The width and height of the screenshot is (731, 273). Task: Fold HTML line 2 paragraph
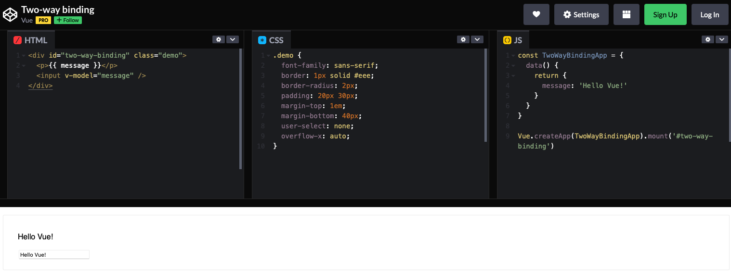pos(23,66)
